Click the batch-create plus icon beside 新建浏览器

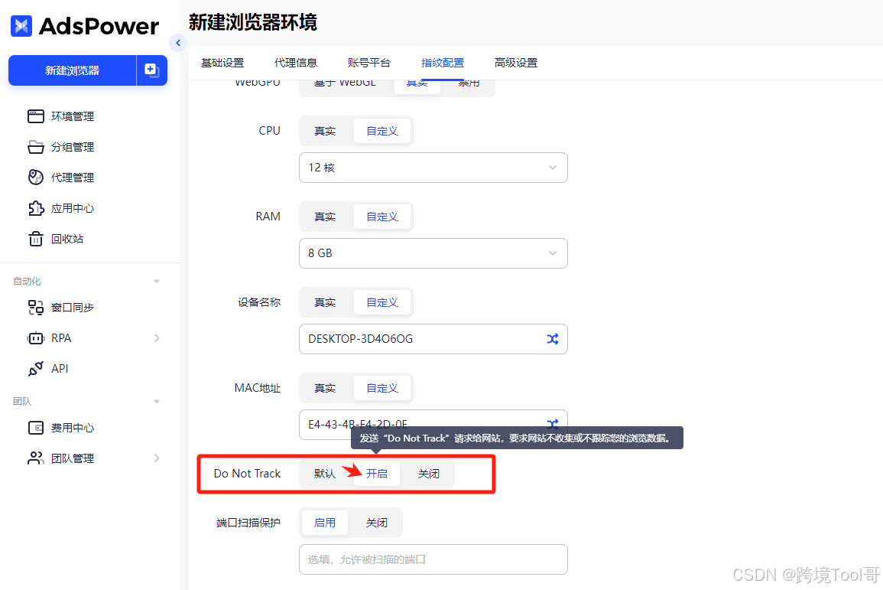pyautogui.click(x=152, y=70)
